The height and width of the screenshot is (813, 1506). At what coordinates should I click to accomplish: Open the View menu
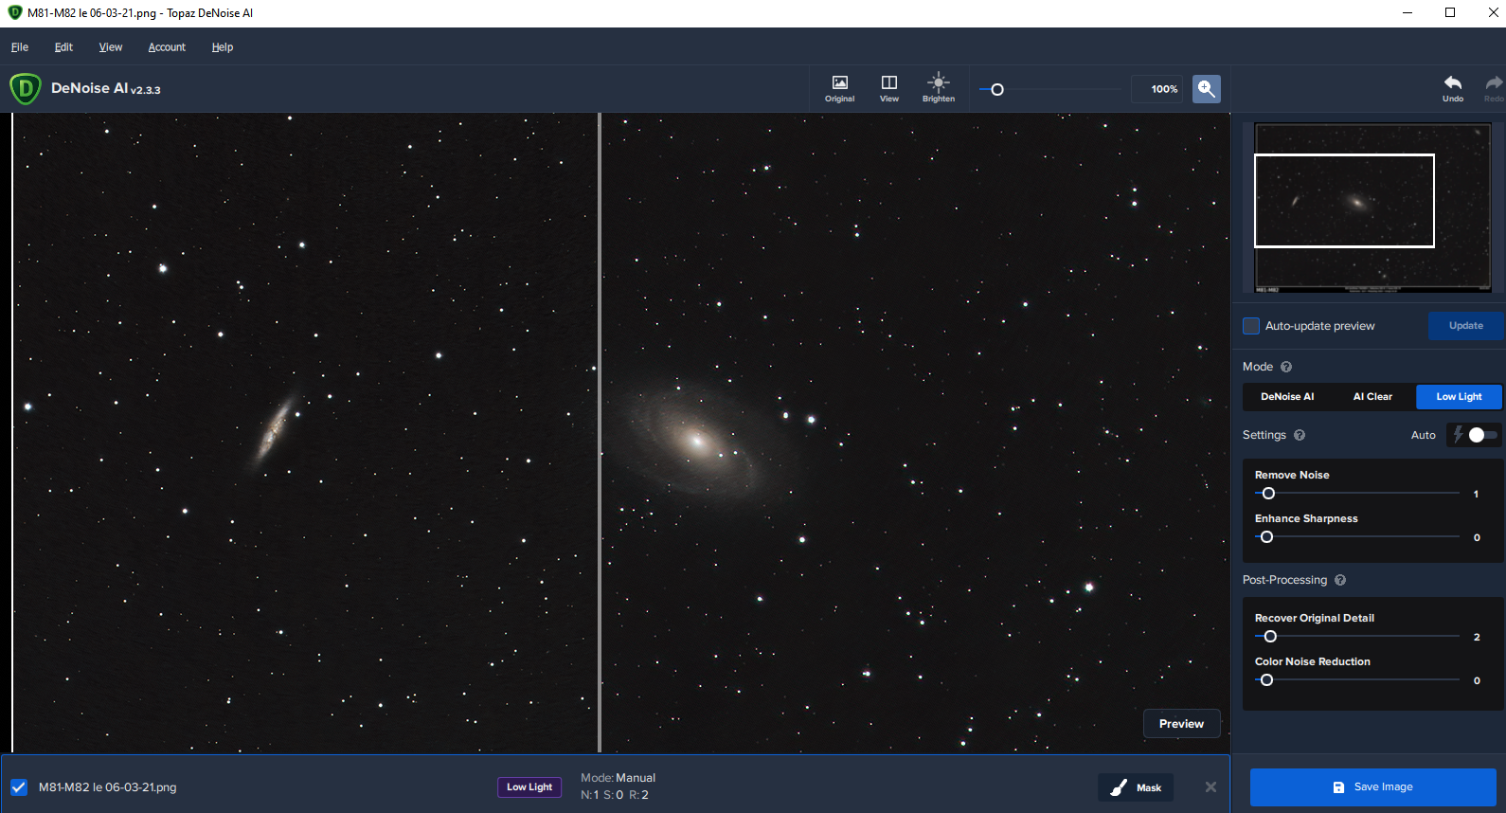pyautogui.click(x=111, y=47)
